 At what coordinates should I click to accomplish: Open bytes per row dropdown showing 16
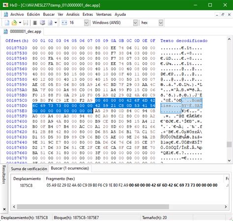79,23
